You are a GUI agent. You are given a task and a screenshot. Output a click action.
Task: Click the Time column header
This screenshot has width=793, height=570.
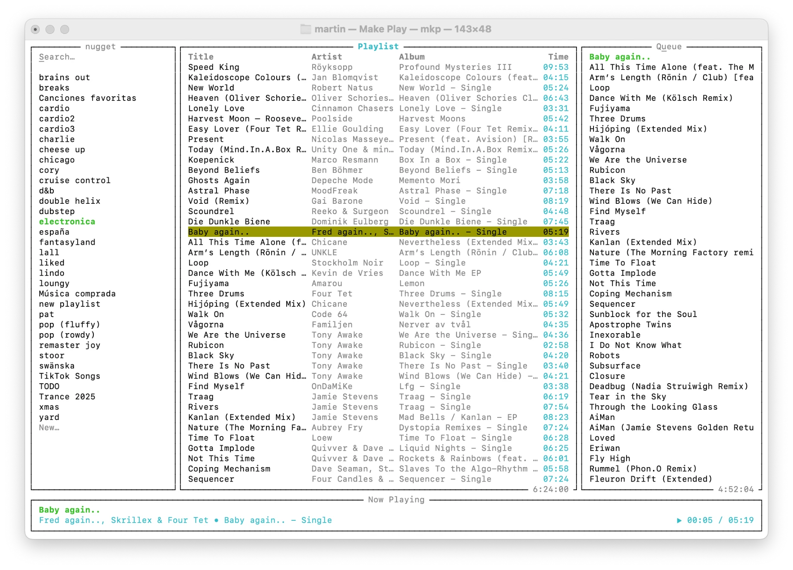pos(558,57)
